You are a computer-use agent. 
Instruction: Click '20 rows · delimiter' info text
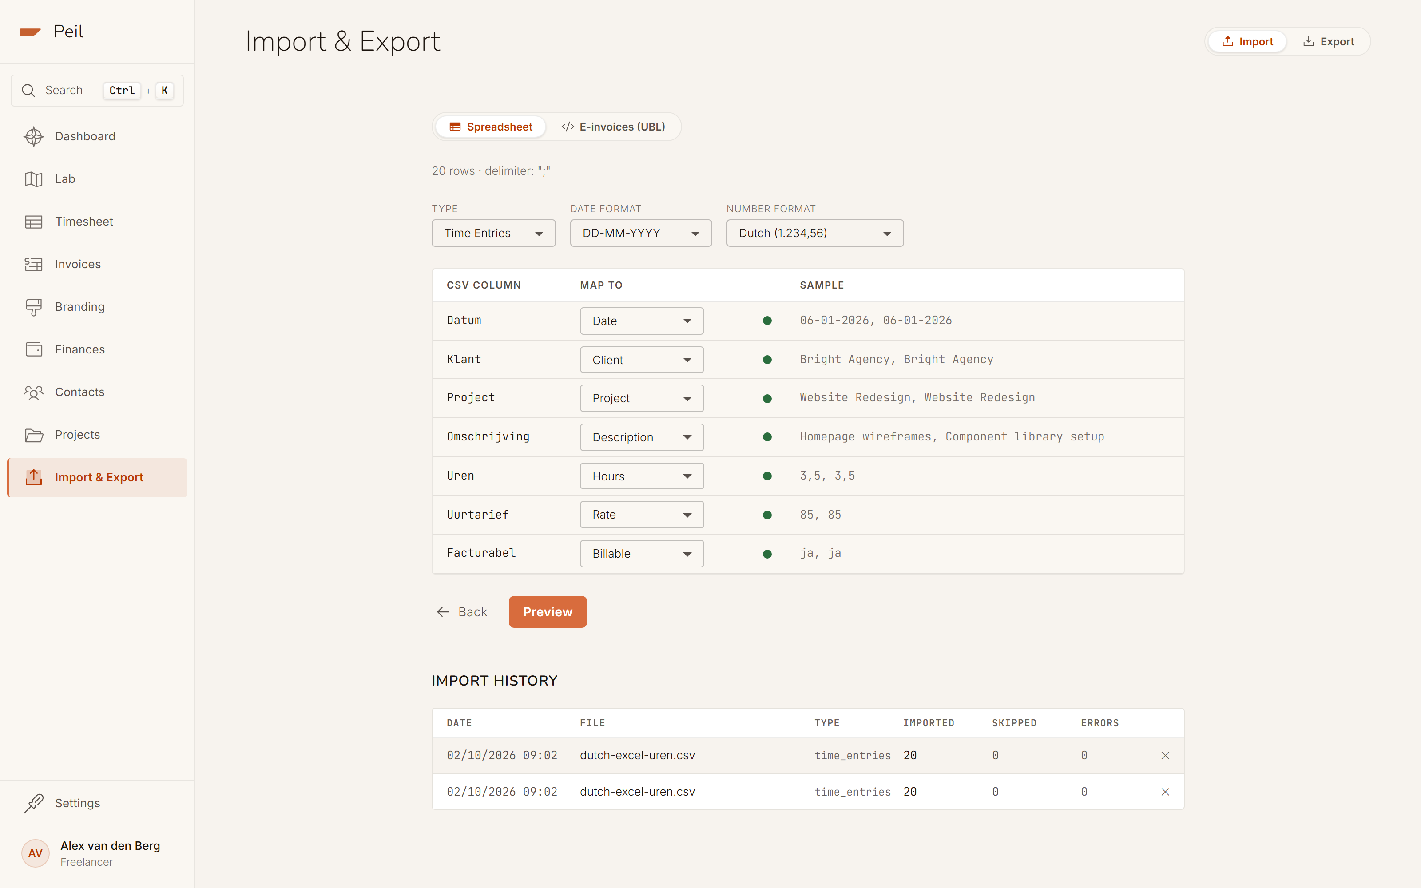[491, 171]
